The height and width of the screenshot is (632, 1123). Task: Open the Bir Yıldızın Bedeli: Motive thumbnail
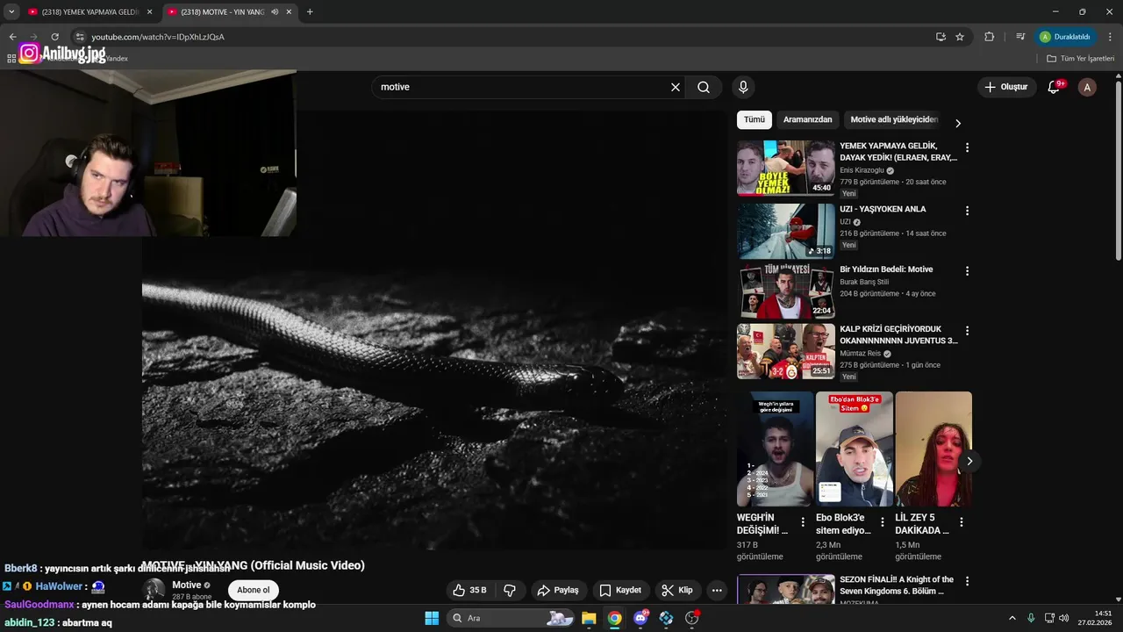[x=786, y=291]
